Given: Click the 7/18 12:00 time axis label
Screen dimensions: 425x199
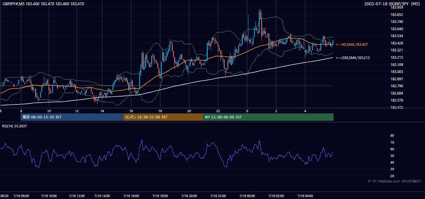Looking at the screenshot, I should (76, 196).
